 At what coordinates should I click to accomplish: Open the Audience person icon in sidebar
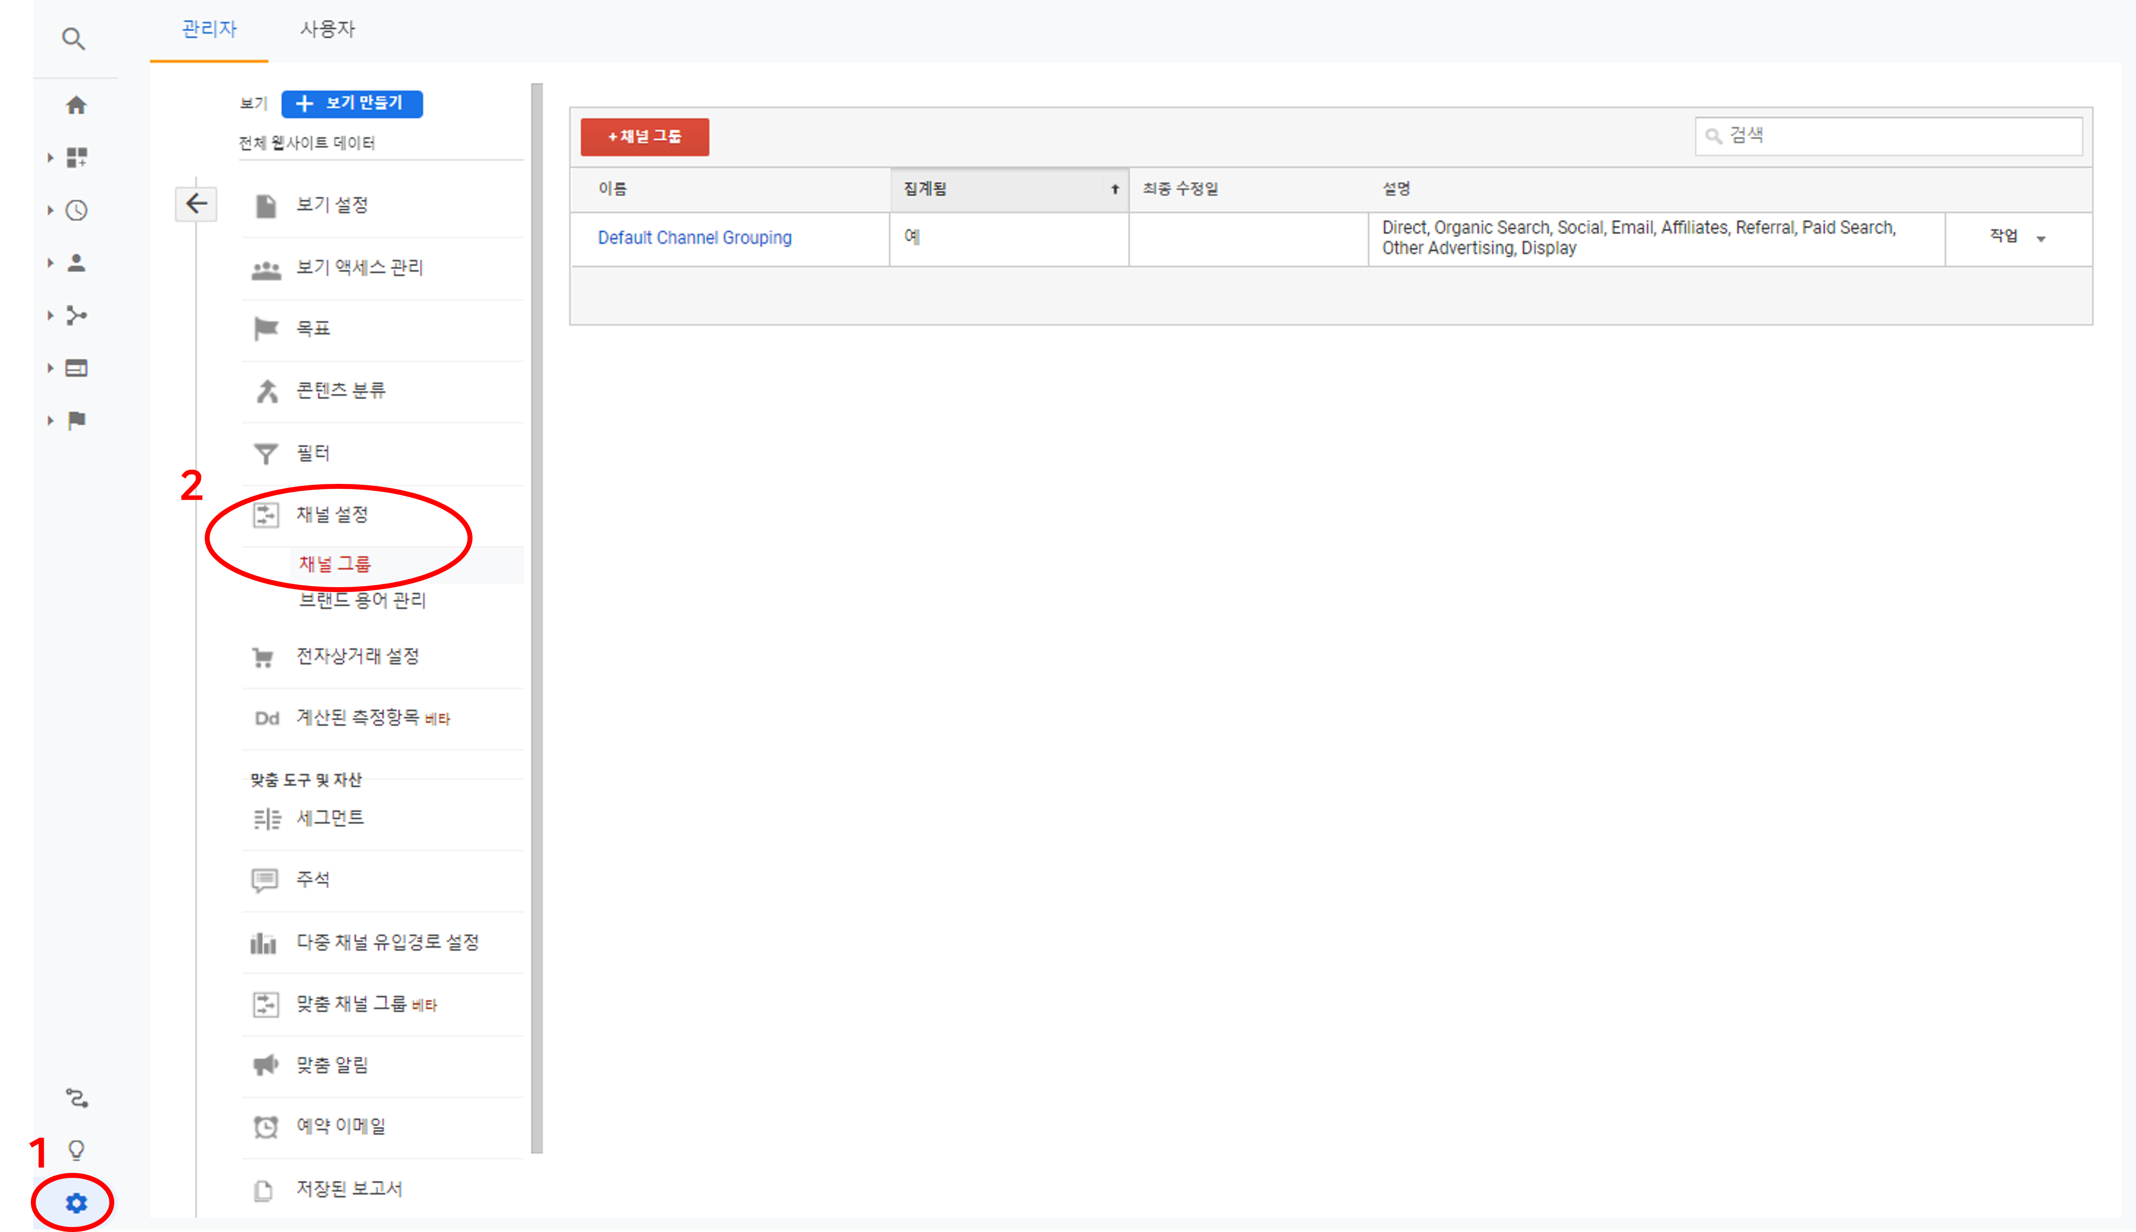(x=77, y=263)
